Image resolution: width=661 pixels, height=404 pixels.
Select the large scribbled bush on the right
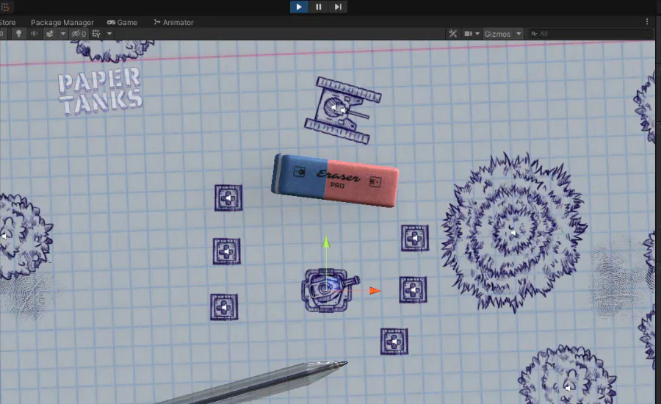514,233
